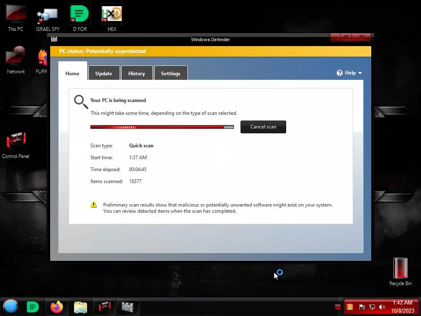Click taskbar date 10/8/2023
This screenshot has width=421, height=316.
point(402,311)
